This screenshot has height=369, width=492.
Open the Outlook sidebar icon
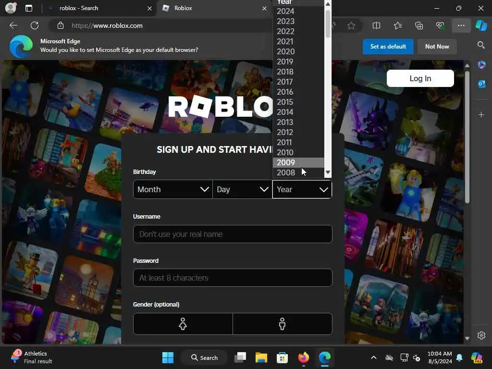click(481, 84)
